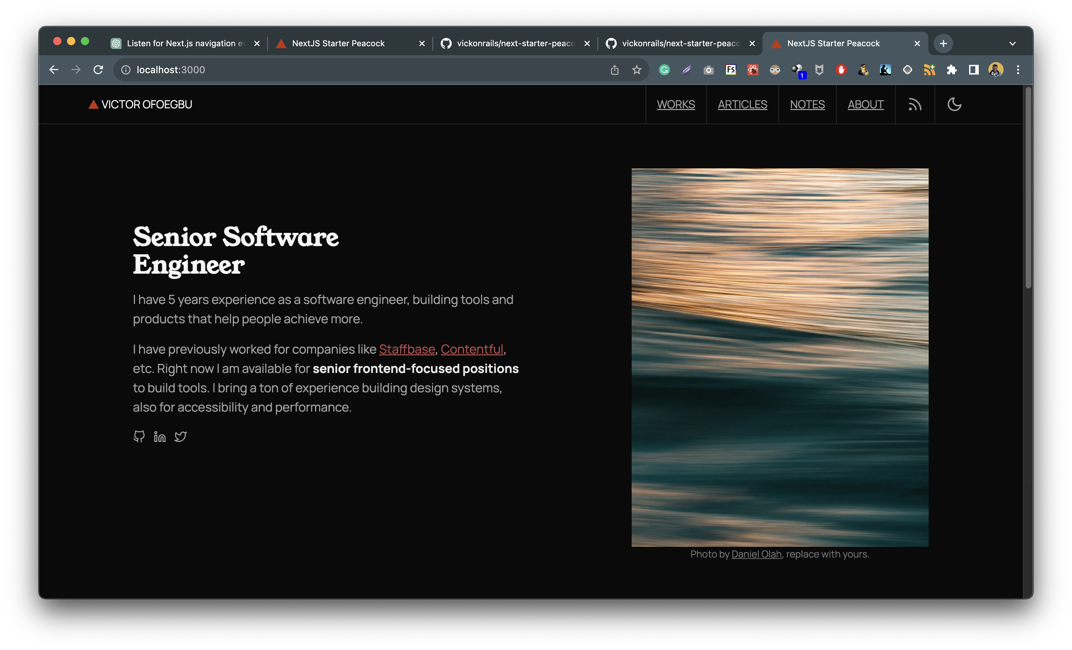Toggle the browser side panel icon
This screenshot has width=1072, height=650.
(x=974, y=69)
